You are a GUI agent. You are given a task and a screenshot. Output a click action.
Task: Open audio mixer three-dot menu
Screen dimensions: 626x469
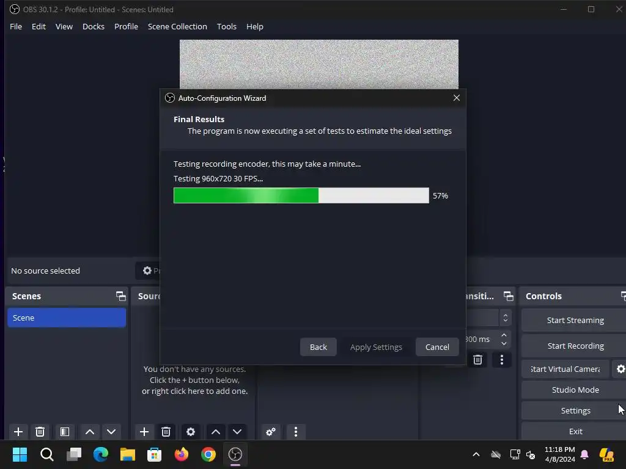point(296,432)
